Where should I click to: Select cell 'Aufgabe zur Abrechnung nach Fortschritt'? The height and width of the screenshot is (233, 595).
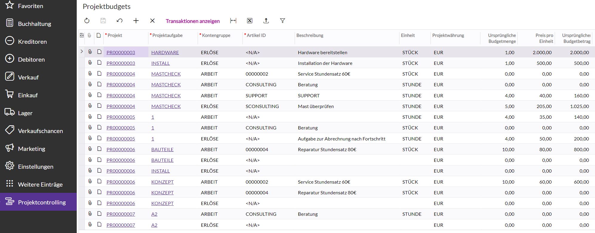pos(342,139)
